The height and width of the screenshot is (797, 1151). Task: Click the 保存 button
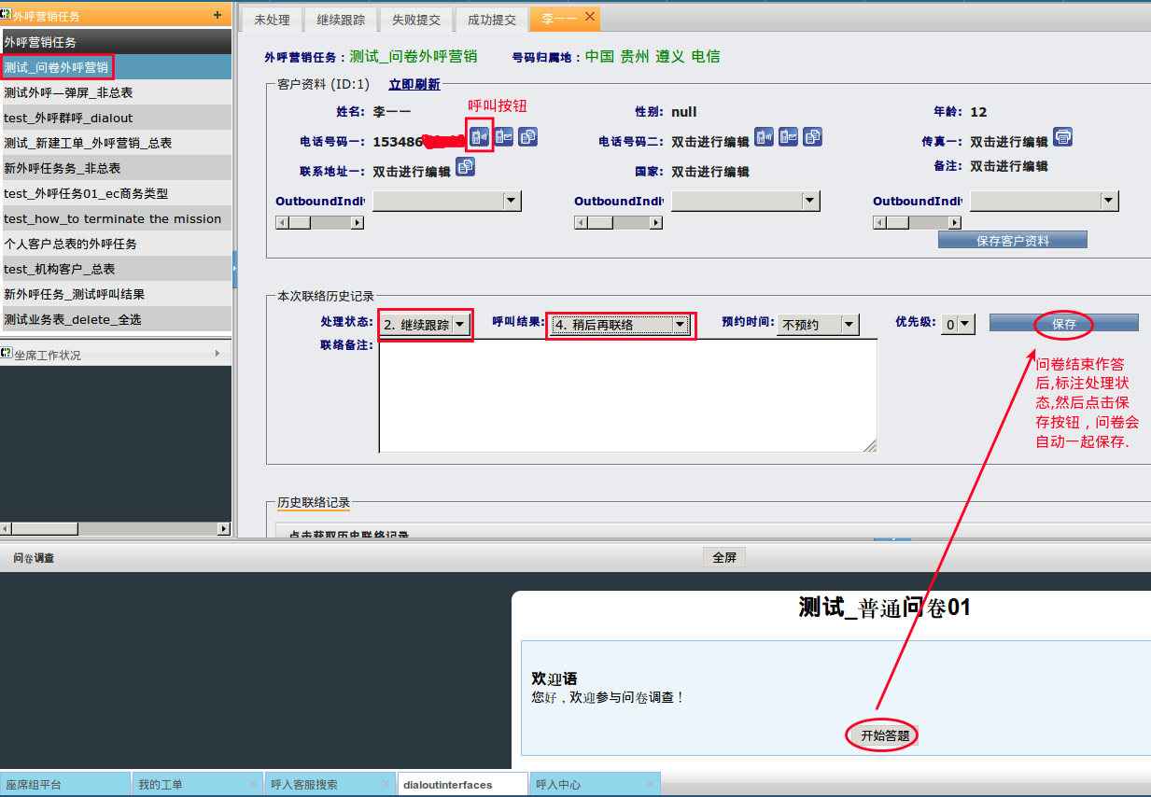pos(1064,324)
